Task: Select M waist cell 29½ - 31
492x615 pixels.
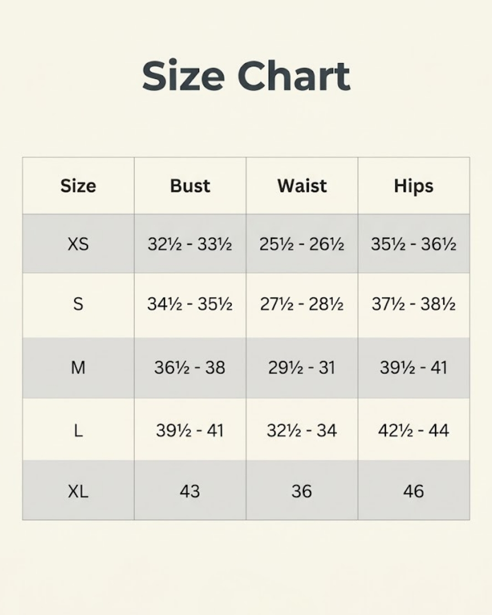Action: coord(302,367)
